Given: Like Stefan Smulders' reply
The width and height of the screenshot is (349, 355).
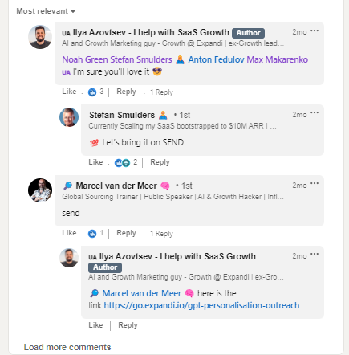Looking at the screenshot, I should coord(95,162).
